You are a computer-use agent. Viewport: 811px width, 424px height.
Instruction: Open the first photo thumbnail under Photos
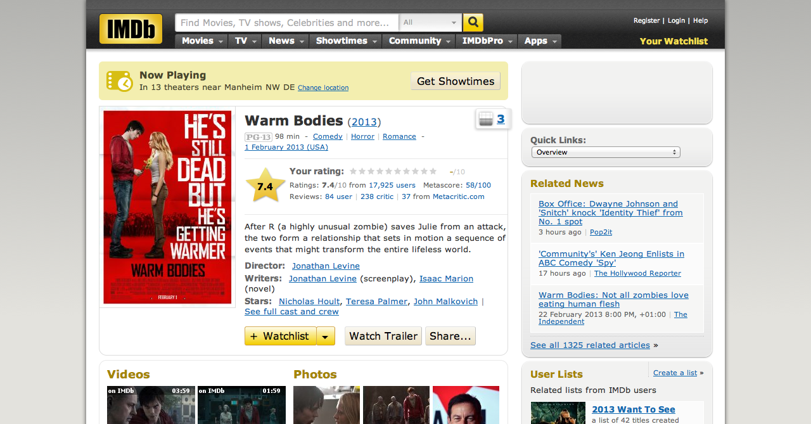coord(326,404)
